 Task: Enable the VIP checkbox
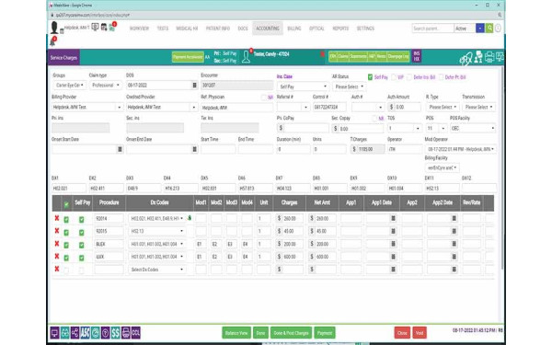394,77
